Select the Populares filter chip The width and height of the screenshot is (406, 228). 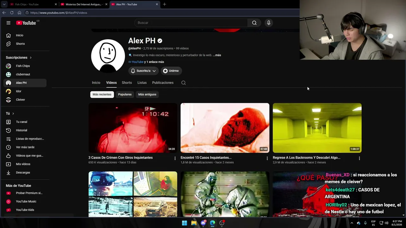pyautogui.click(x=125, y=94)
